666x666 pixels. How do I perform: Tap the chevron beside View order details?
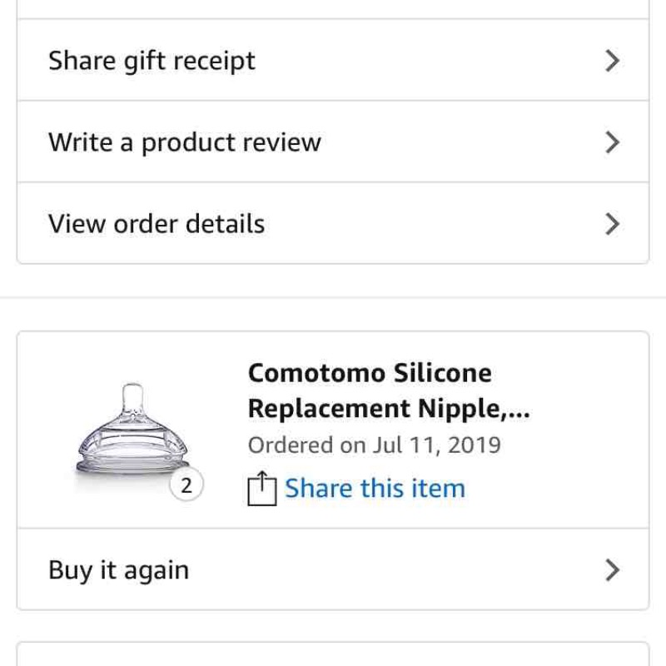point(612,224)
